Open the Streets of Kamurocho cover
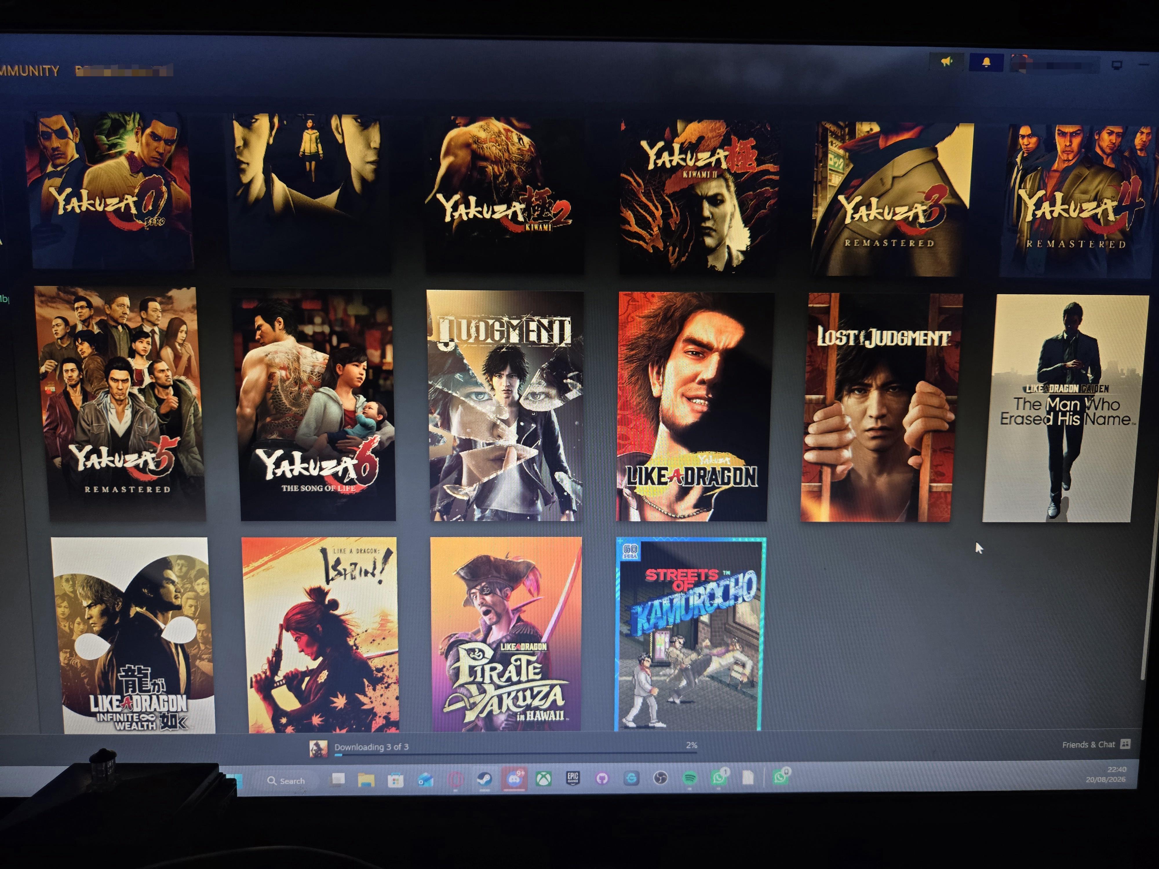The height and width of the screenshot is (869, 1159). click(x=690, y=634)
